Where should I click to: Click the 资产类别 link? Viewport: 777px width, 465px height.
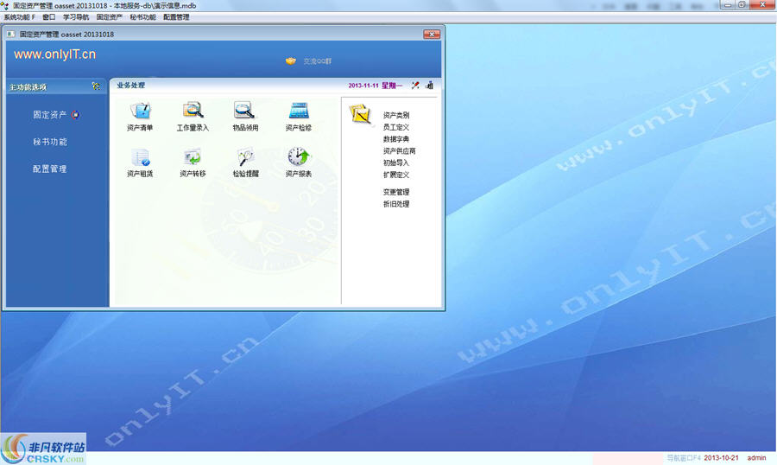pos(396,115)
